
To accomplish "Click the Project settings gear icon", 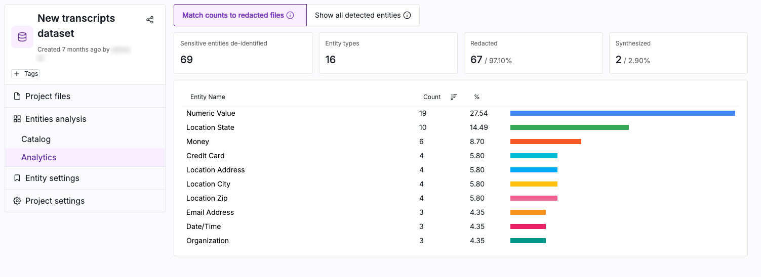I will click(17, 201).
